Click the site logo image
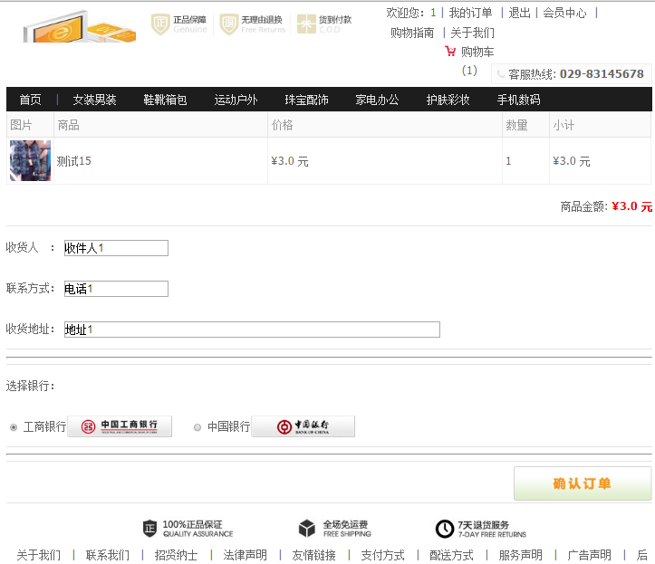Screen dimensions: 655x564 coord(80,27)
